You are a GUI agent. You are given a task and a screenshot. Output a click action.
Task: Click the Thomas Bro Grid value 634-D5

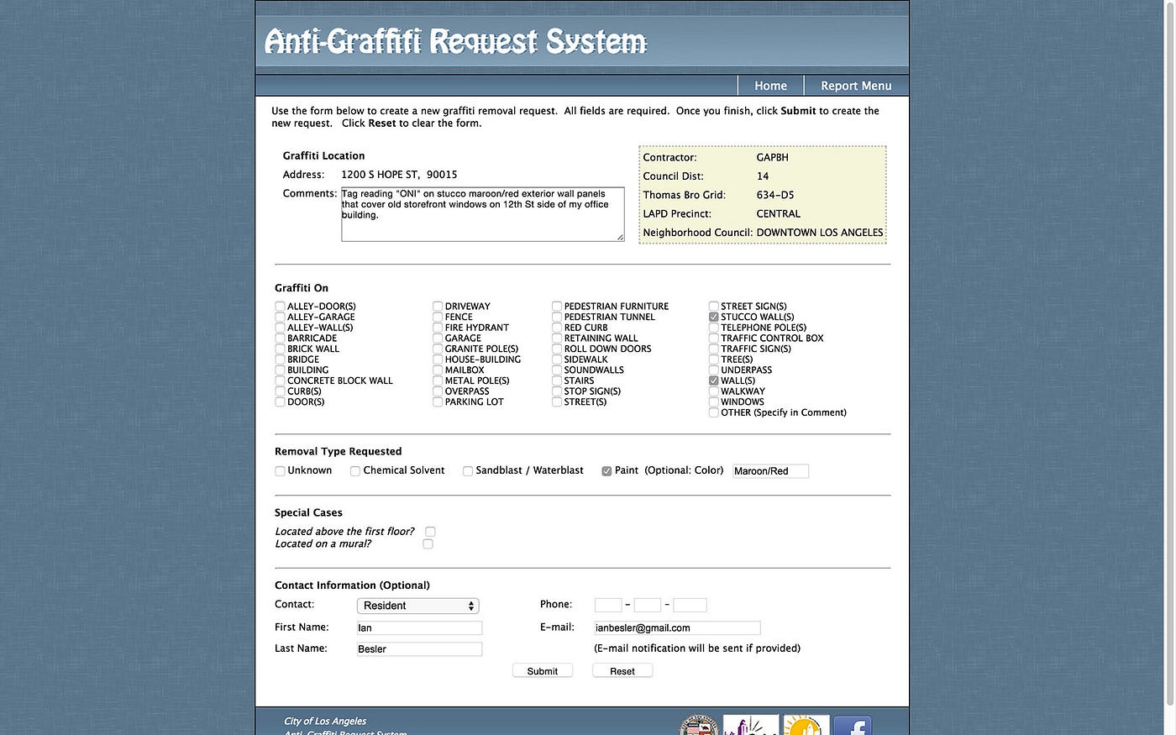(x=775, y=195)
